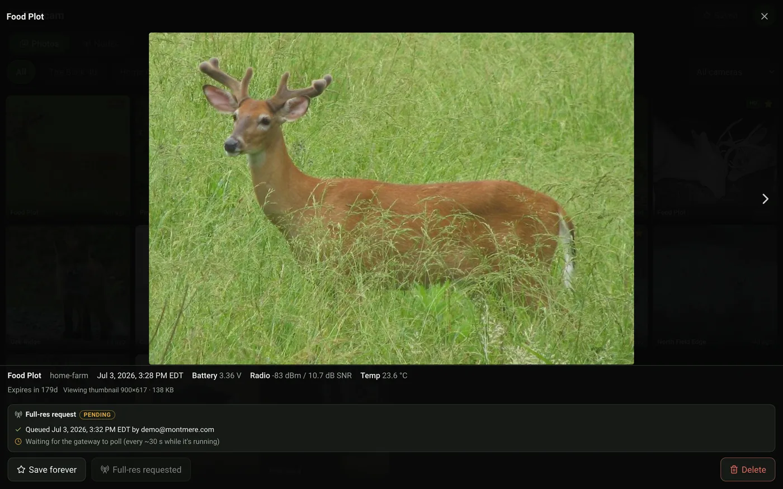Click the Food Plot camera name in details

coord(24,376)
